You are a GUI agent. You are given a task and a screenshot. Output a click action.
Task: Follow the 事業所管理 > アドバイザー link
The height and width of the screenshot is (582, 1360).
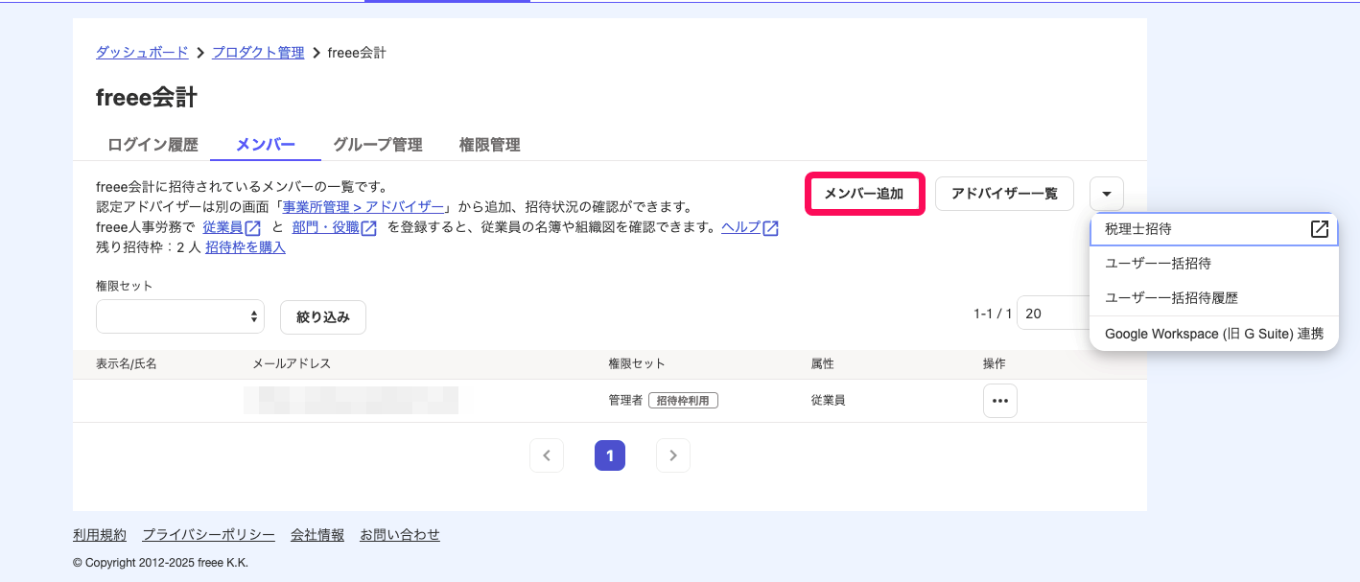[363, 207]
